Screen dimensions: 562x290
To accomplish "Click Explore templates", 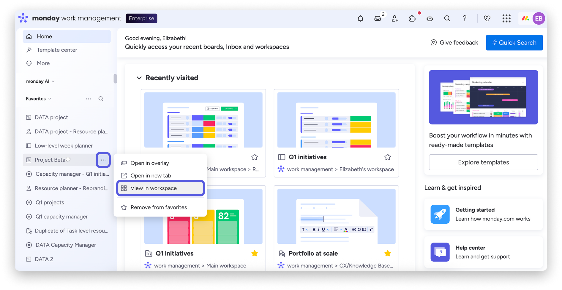I will coord(484,162).
